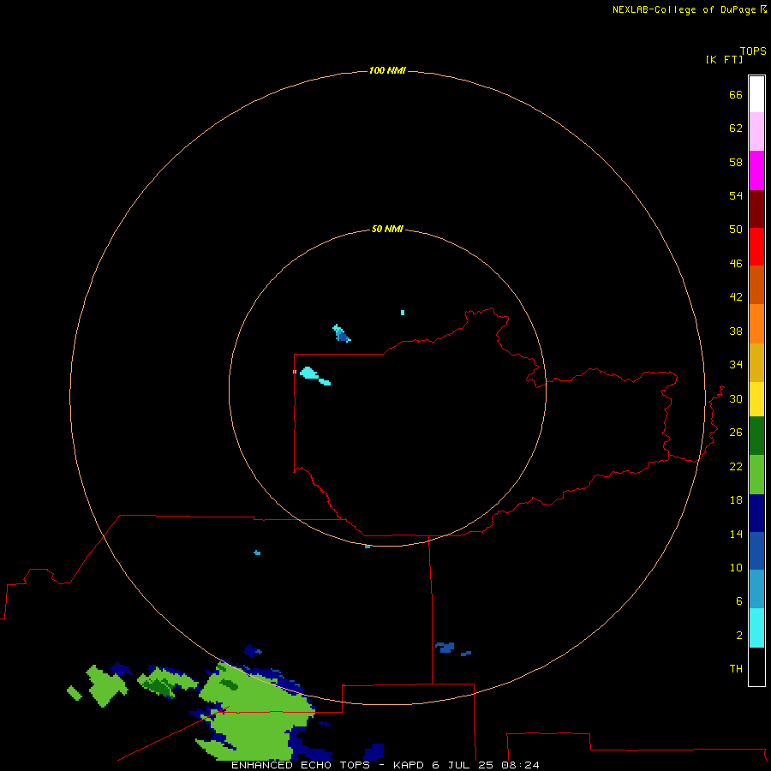Click the dark green legend swatch above 30
The width and height of the screenshot is (771, 771).
[756, 436]
